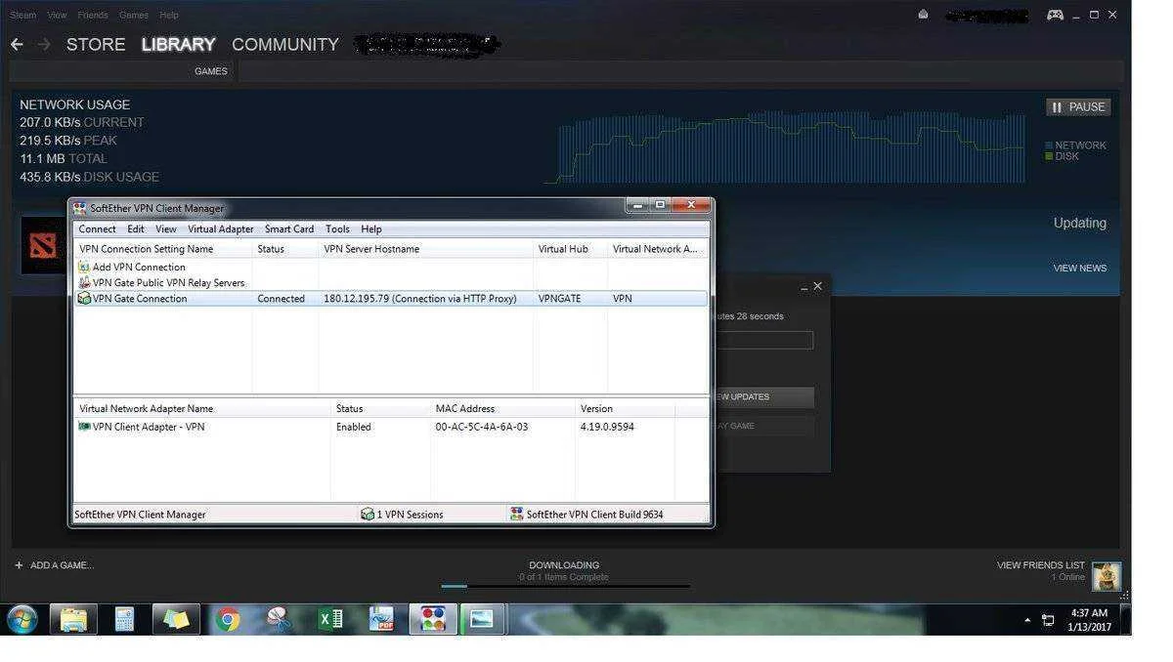
Task: Pause the current download
Action: coord(1078,107)
